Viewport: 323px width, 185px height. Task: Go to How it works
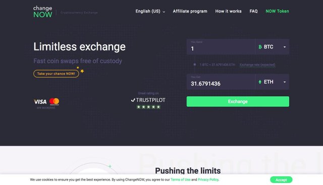pyautogui.click(x=228, y=11)
